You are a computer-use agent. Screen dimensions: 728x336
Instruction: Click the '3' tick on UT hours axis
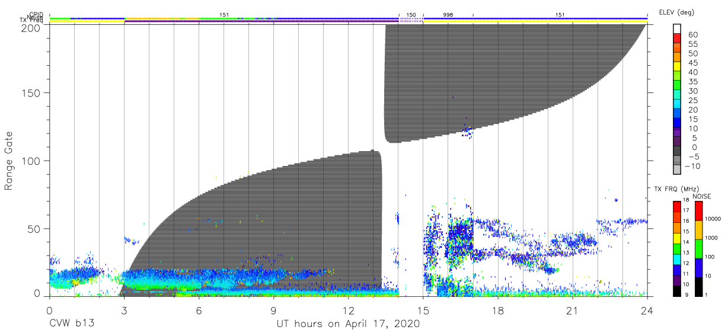[x=124, y=309]
